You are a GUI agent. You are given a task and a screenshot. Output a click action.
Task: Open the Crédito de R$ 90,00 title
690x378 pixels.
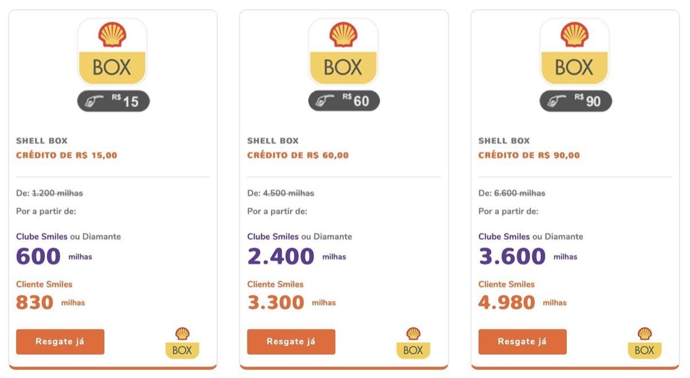(529, 155)
